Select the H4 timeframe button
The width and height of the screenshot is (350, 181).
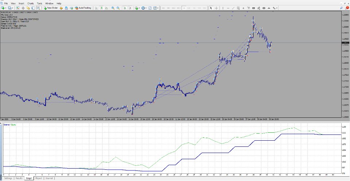(189, 8)
